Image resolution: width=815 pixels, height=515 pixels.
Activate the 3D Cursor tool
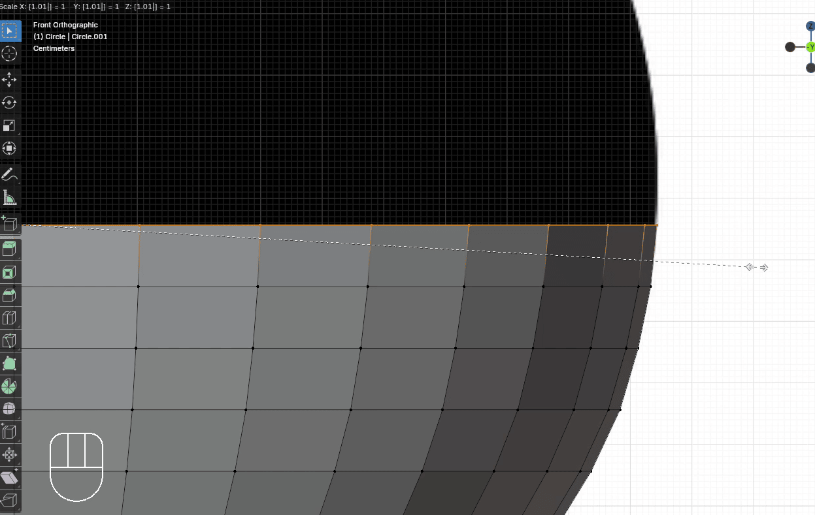[x=10, y=54]
